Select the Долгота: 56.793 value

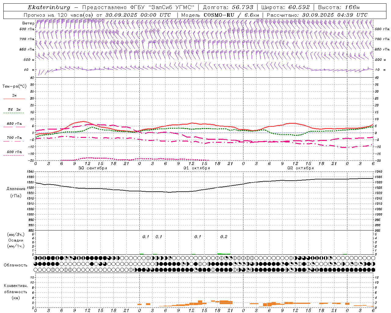point(228,7)
